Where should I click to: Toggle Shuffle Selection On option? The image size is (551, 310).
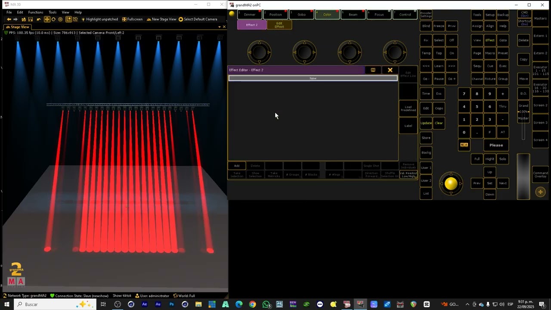coord(390,174)
